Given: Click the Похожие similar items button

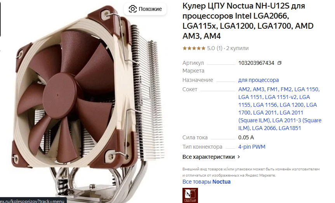Looking at the screenshot, I should [145, 9].
